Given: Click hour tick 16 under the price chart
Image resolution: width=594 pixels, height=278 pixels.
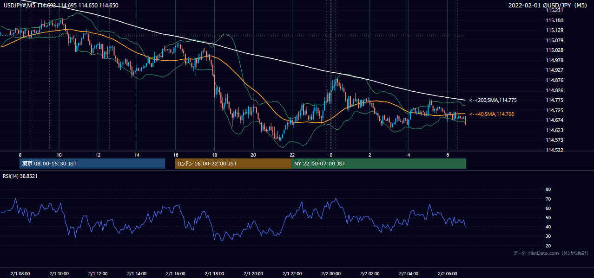Looking at the screenshot, I should coord(176,154).
